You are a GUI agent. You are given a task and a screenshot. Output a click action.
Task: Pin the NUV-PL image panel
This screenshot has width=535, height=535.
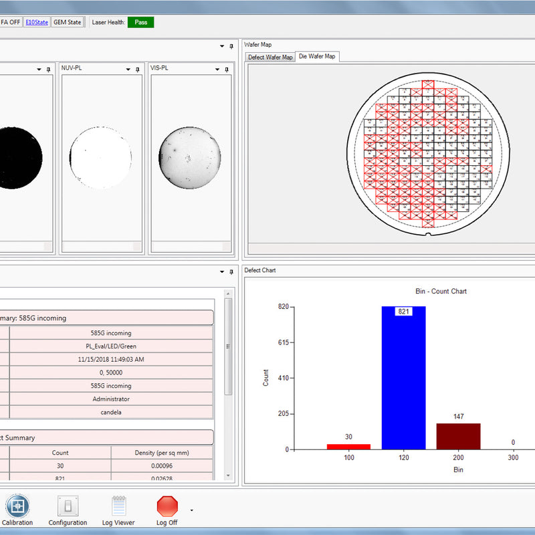coord(137,69)
